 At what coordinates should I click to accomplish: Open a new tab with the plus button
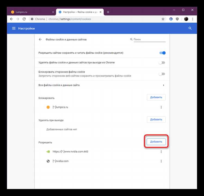coord(108,12)
